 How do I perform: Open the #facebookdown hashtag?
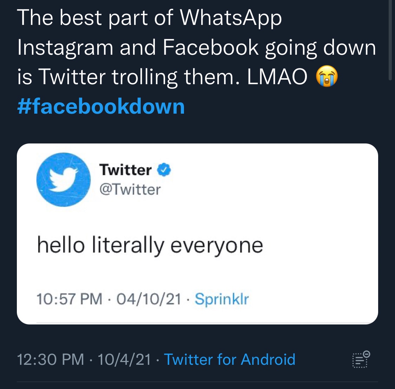coord(101,107)
